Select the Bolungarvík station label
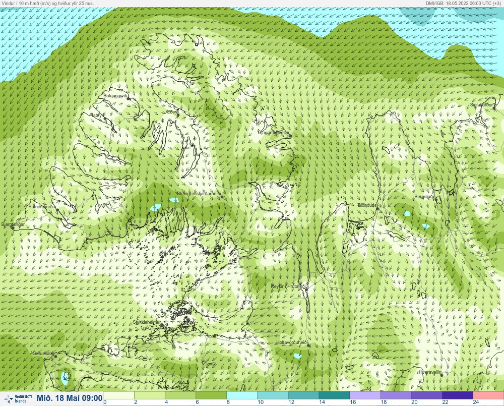Image resolution: width=504 pixels, height=406 pixels. (115, 96)
